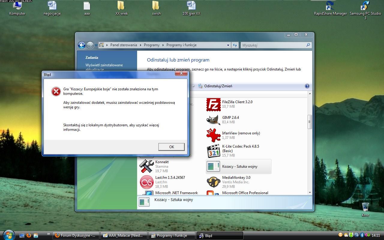Open the Samsung PC Studio 3 shortcut
The height and width of the screenshot is (240, 384).
coord(365,10)
